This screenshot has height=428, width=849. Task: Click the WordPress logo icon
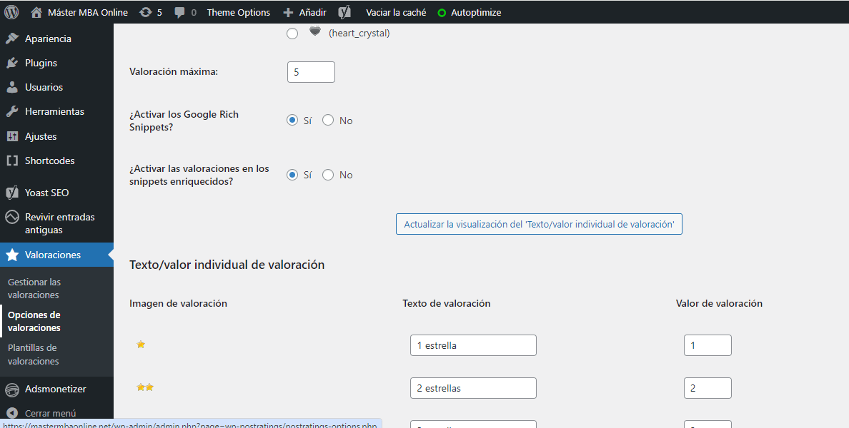coord(11,12)
